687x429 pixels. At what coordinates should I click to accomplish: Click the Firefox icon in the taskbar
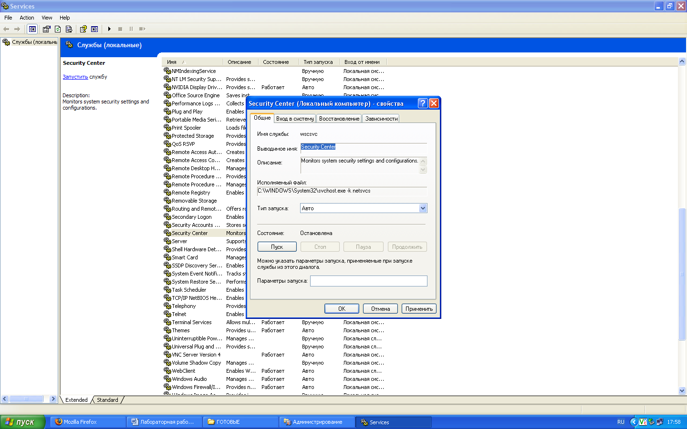coord(59,422)
